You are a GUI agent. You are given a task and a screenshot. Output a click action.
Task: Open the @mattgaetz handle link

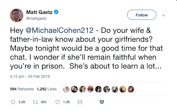click(36, 18)
